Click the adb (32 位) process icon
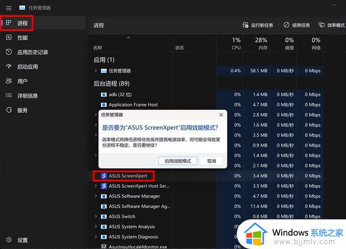This screenshot has width=346, height=249. pos(104,94)
